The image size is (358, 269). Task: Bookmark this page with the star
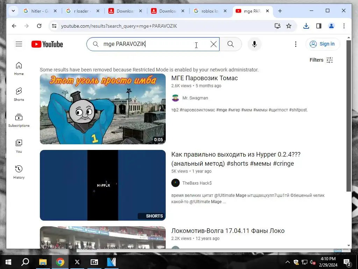[289, 26]
